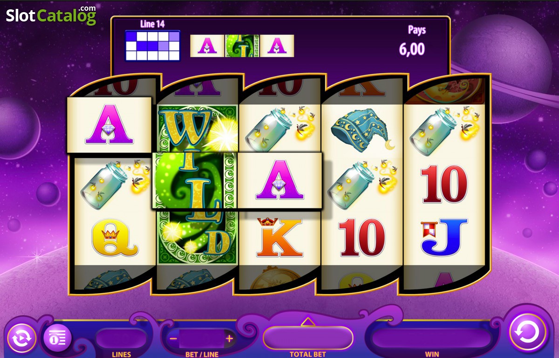Decrease bet per line with minus
The width and height of the screenshot is (559, 358).
[x=173, y=338]
